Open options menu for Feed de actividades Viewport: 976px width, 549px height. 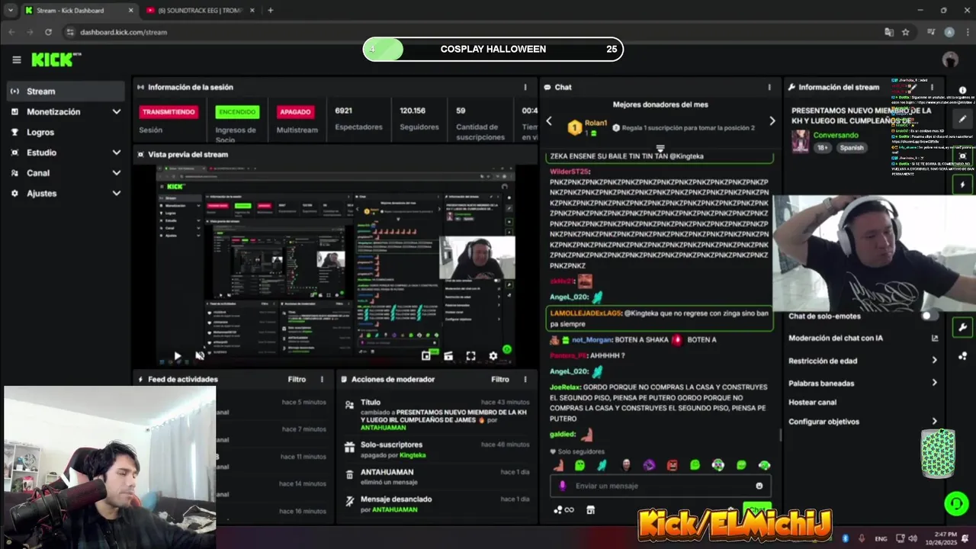[x=322, y=379]
